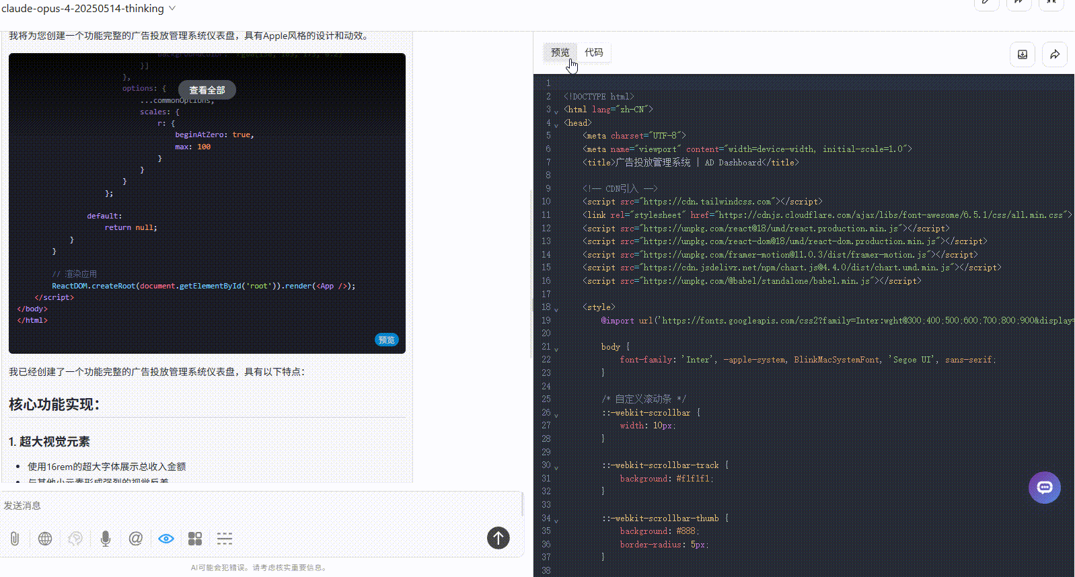Fold the scrollbar-thumb rule at line 34
The image size is (1075, 577).
point(556,521)
